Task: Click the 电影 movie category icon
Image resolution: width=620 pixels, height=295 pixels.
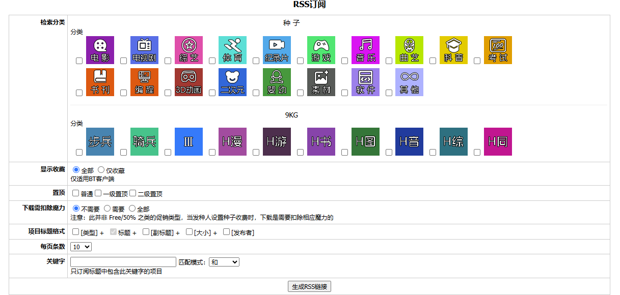Action: 100,50
